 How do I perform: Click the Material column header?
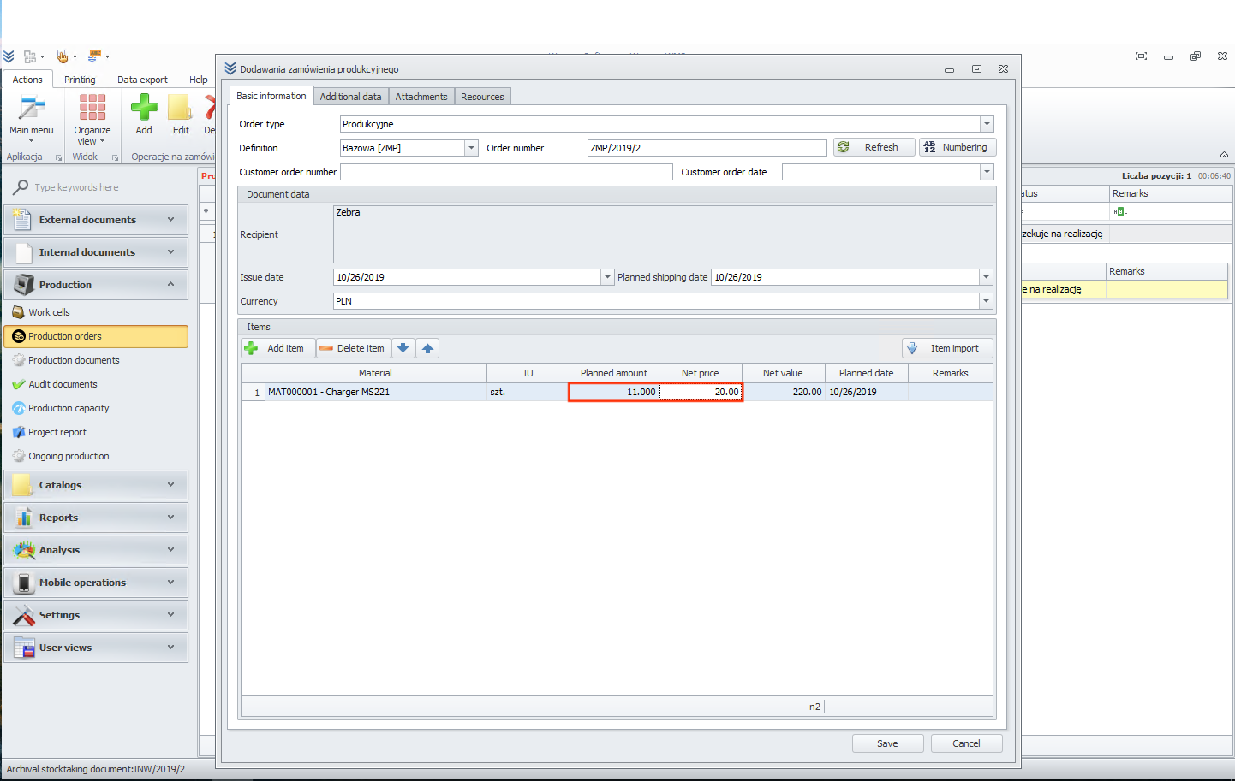pos(375,373)
